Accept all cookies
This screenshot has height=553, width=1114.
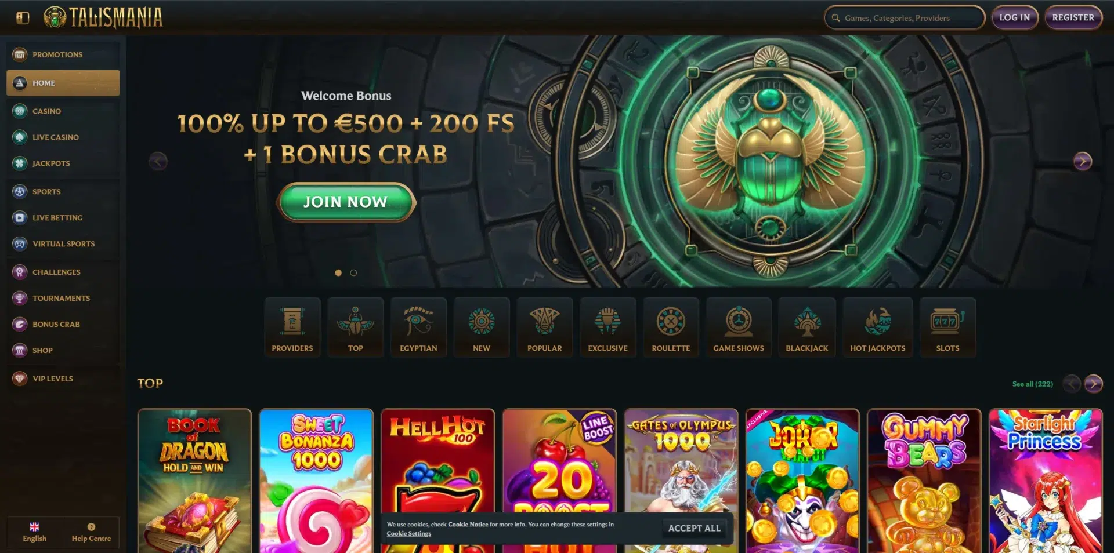tap(694, 528)
